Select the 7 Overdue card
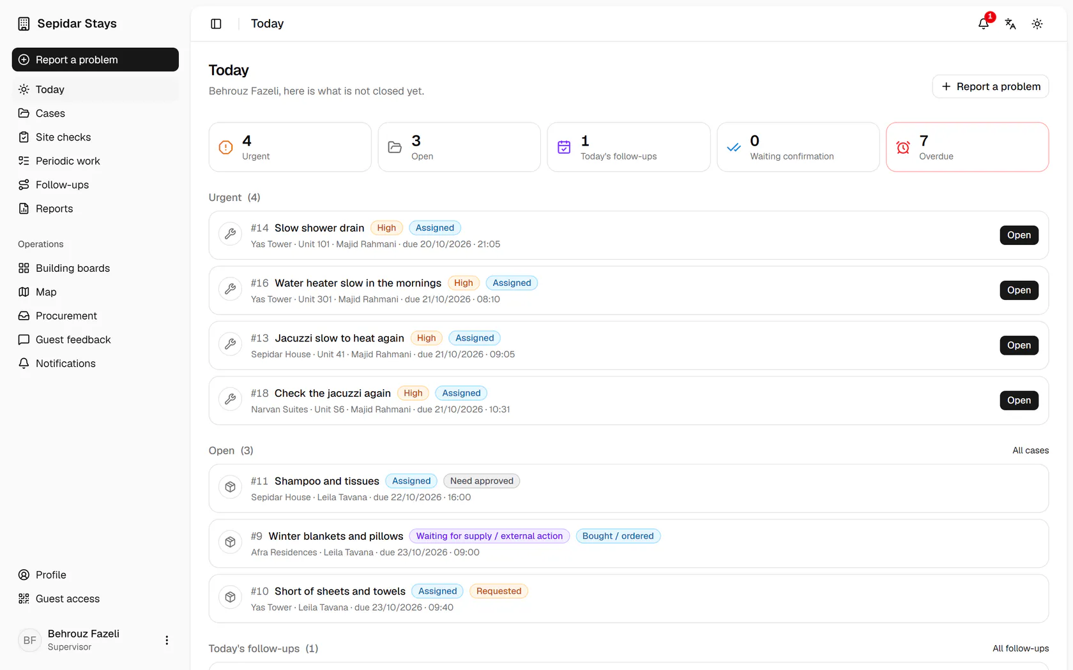The height and width of the screenshot is (670, 1073). (x=967, y=147)
